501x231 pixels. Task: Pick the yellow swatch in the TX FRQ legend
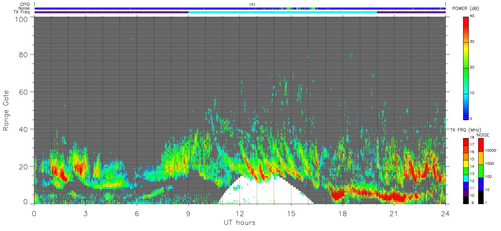(466, 164)
